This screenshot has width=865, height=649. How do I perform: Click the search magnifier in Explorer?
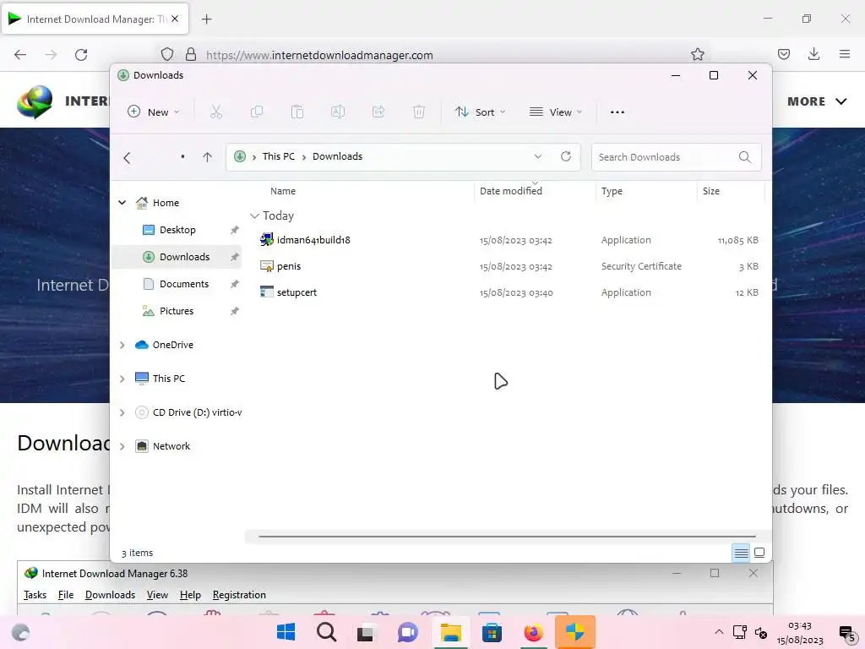(745, 156)
